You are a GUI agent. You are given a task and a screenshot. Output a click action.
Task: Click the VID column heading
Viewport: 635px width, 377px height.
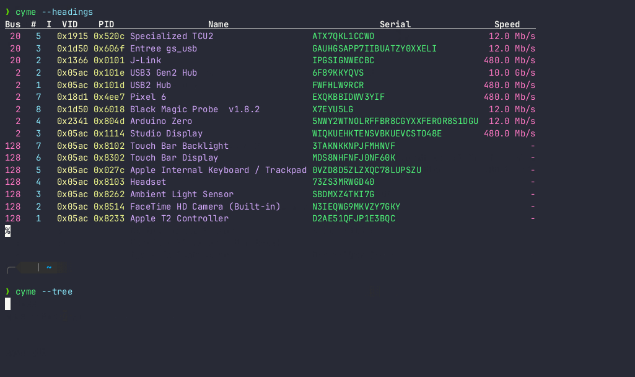point(70,25)
